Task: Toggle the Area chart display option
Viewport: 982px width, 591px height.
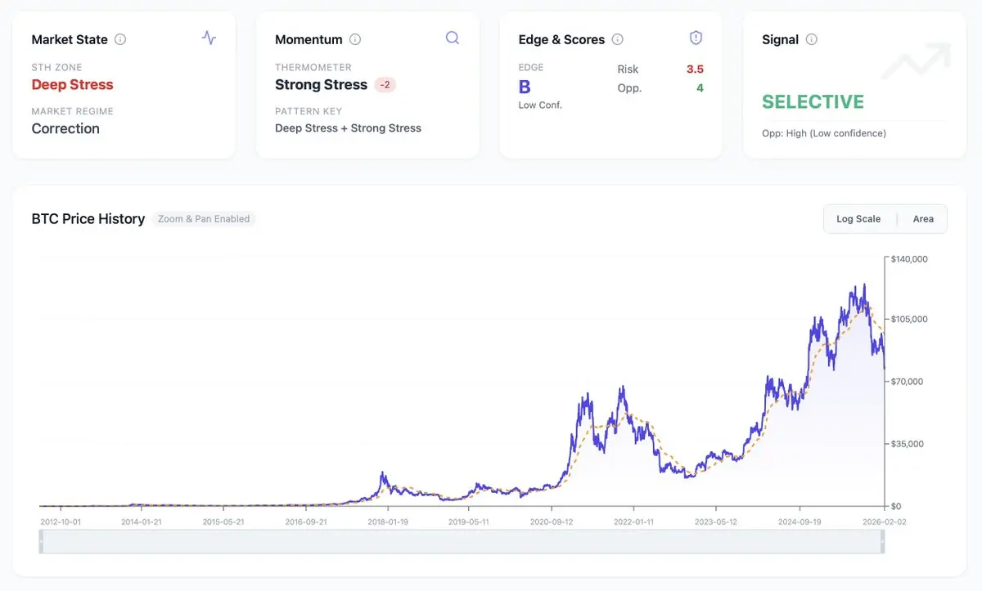Action: [x=923, y=219]
